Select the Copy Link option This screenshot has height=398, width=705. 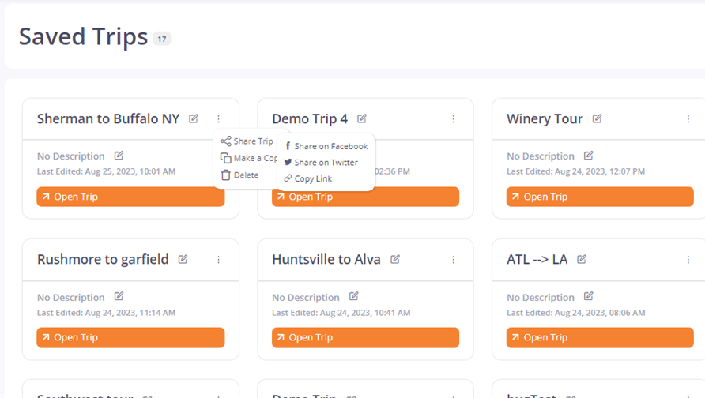308,178
